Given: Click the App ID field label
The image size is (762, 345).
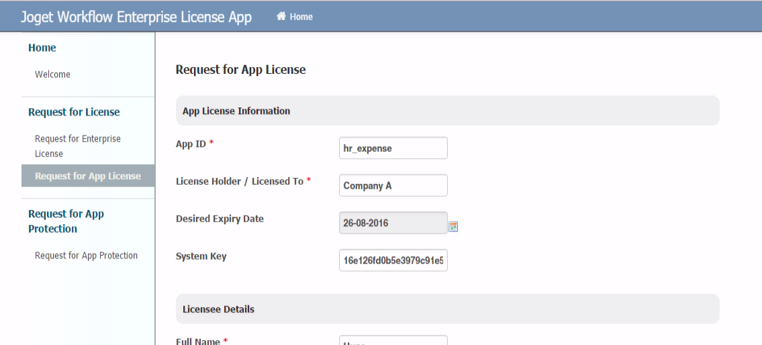Looking at the screenshot, I should (x=191, y=144).
